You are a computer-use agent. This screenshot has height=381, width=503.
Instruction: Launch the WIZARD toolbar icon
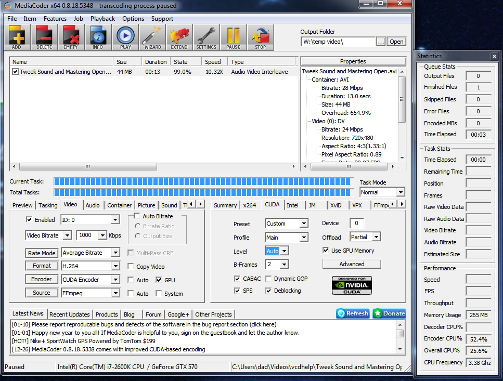coord(152,37)
